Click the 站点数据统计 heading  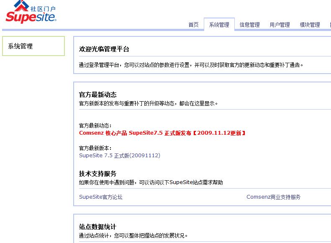click(x=98, y=227)
